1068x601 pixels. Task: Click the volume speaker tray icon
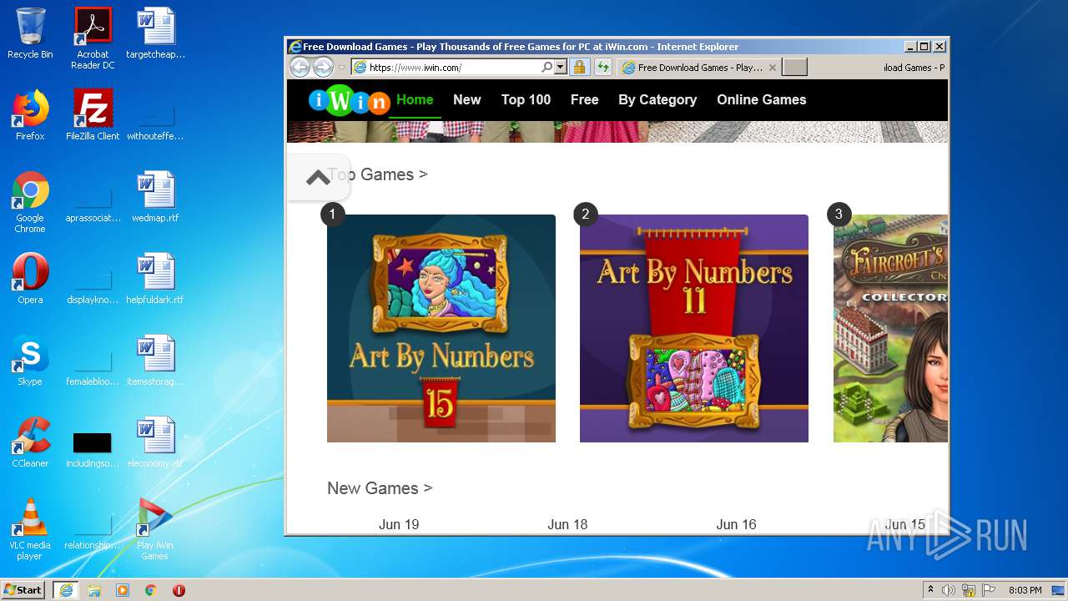coord(949,590)
